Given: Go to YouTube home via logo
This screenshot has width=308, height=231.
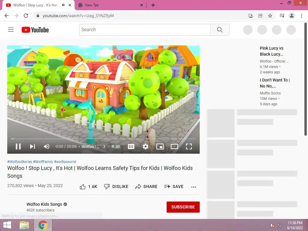Looking at the screenshot, I should point(35,30).
